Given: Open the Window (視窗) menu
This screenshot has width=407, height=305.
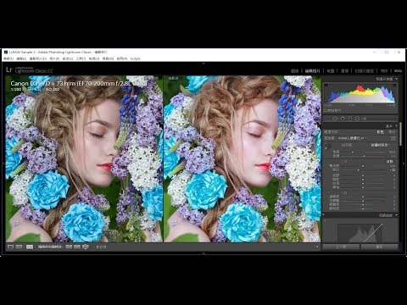Looking at the screenshot, I should point(108,58).
